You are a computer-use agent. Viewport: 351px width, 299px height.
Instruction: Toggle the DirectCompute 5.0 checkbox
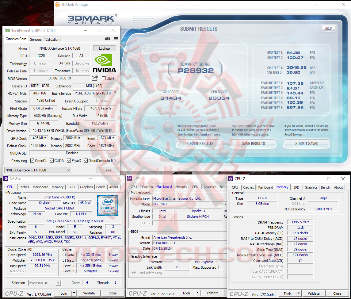[86, 161]
